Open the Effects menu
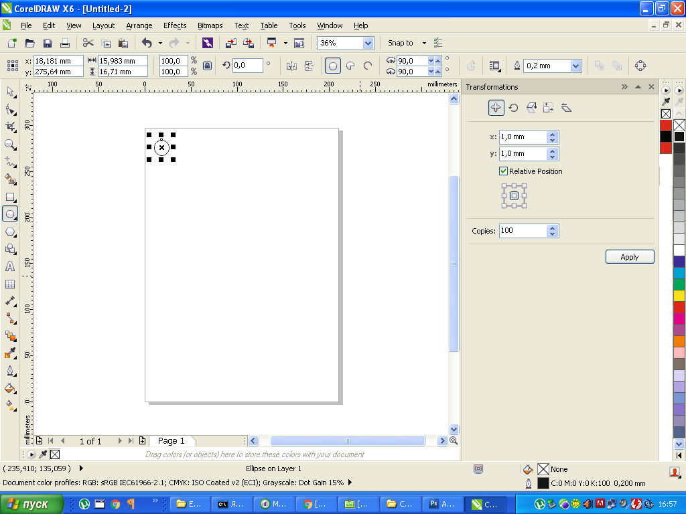Viewport: 686px width, 514px height. [x=175, y=25]
